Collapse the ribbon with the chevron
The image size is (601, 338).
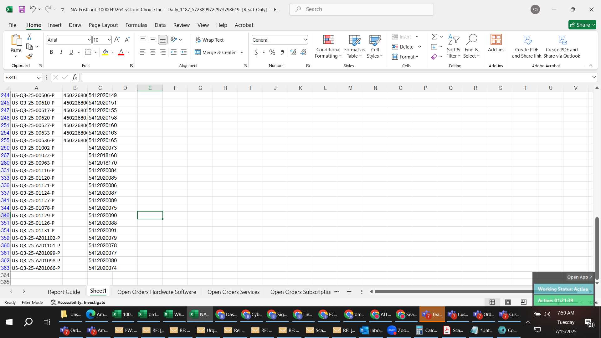click(x=591, y=65)
